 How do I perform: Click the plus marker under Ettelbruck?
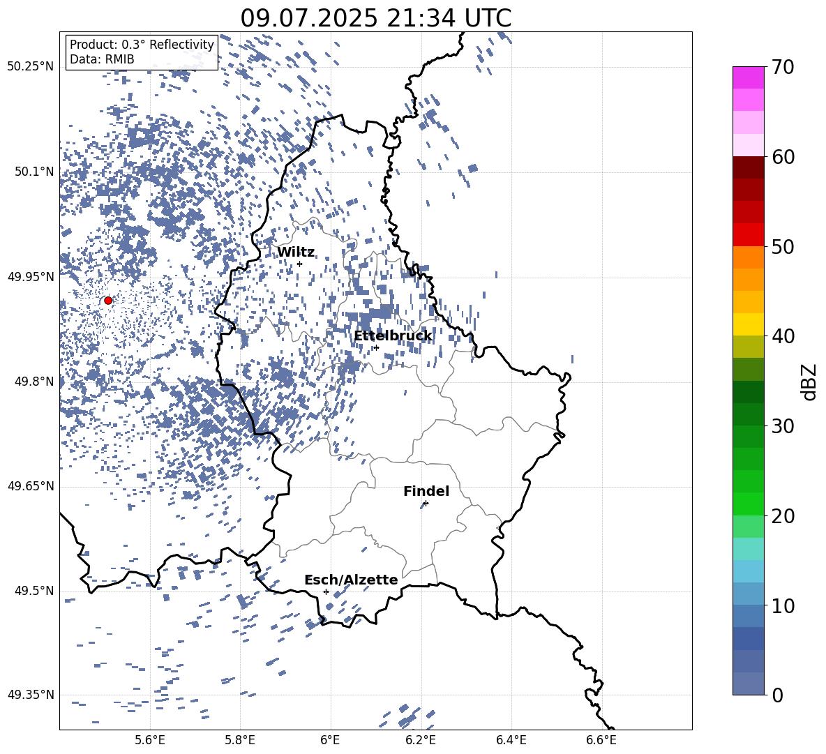pyautogui.click(x=376, y=347)
